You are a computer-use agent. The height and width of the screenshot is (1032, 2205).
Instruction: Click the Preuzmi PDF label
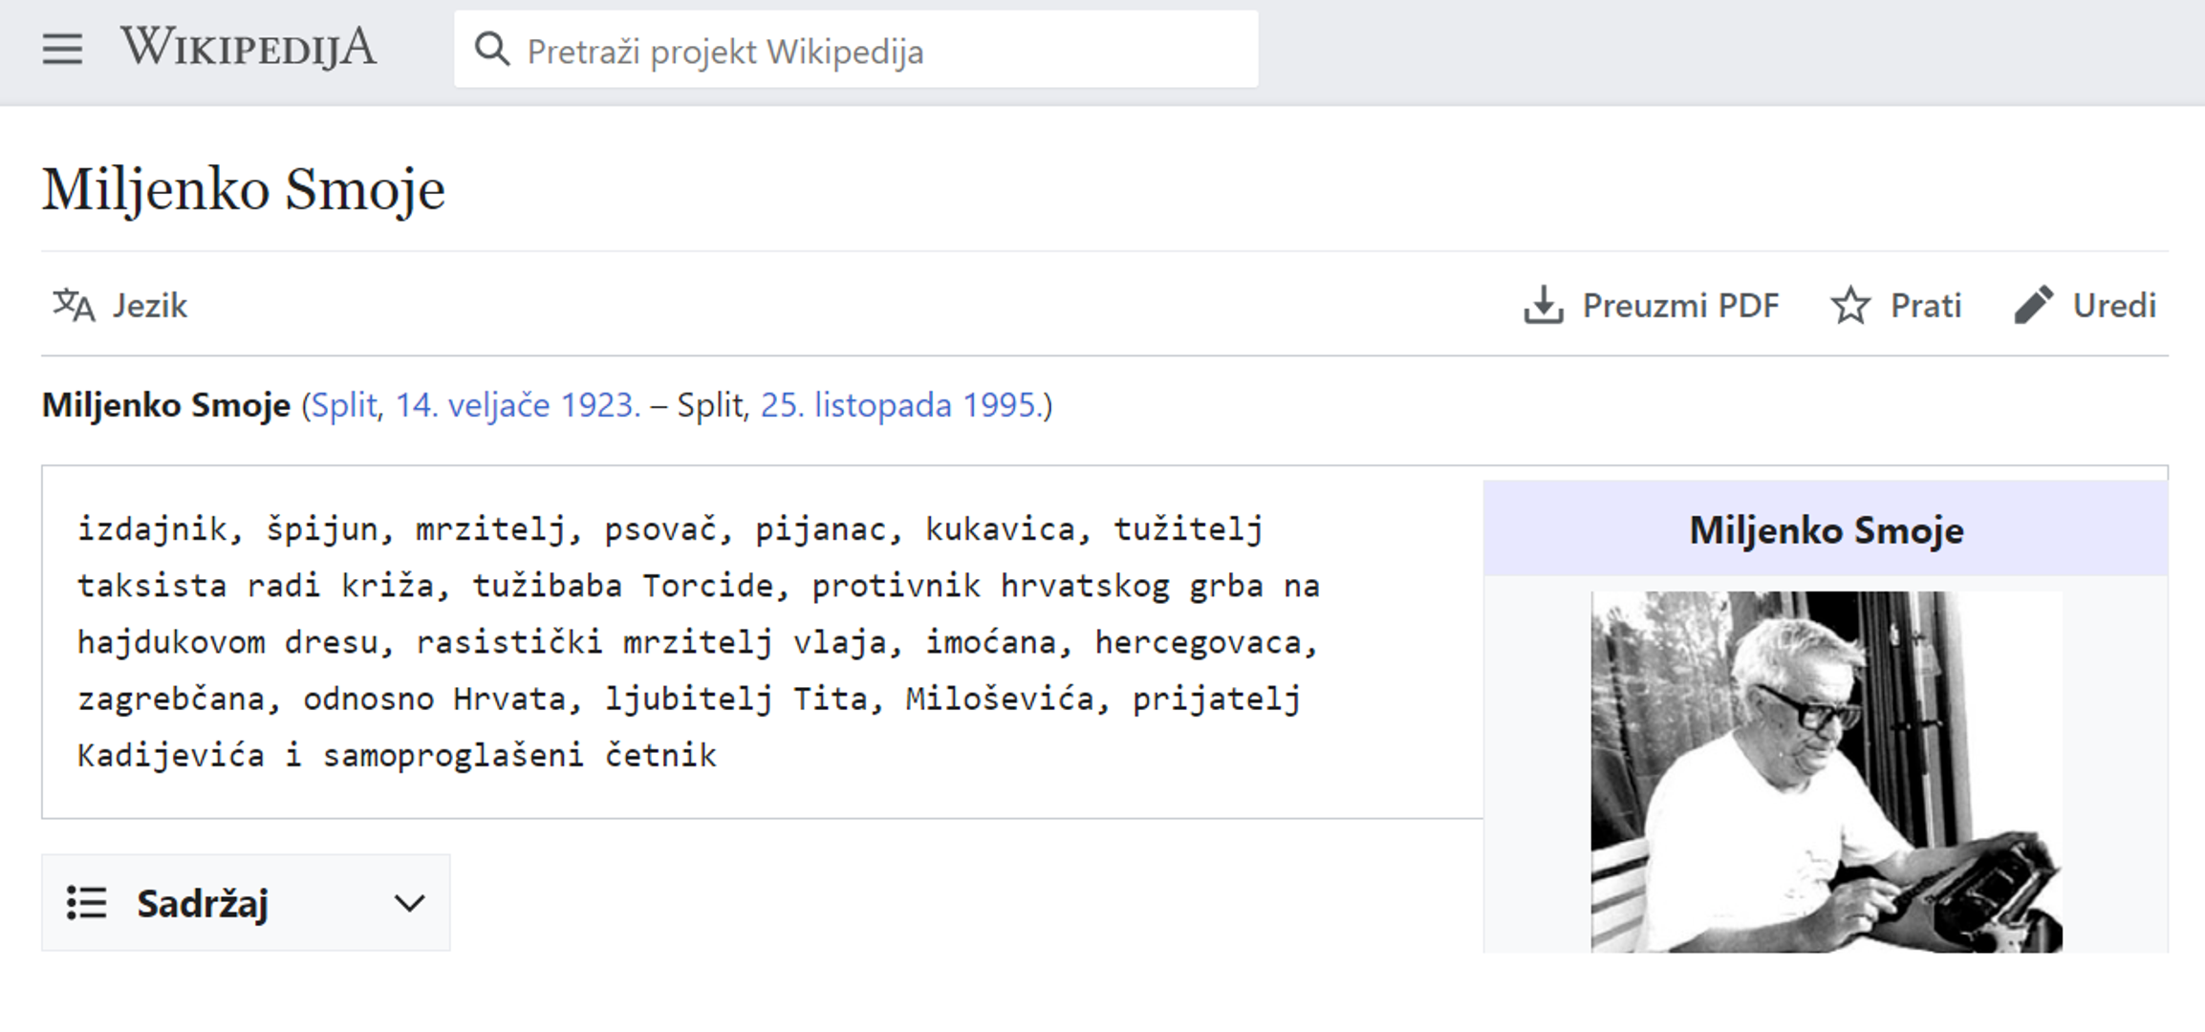[x=1680, y=306]
